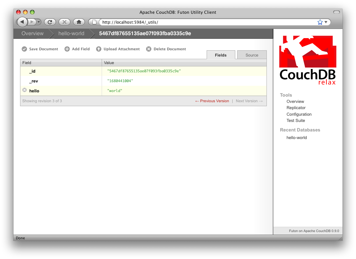Click the document ID breadcrumb title

145,34
